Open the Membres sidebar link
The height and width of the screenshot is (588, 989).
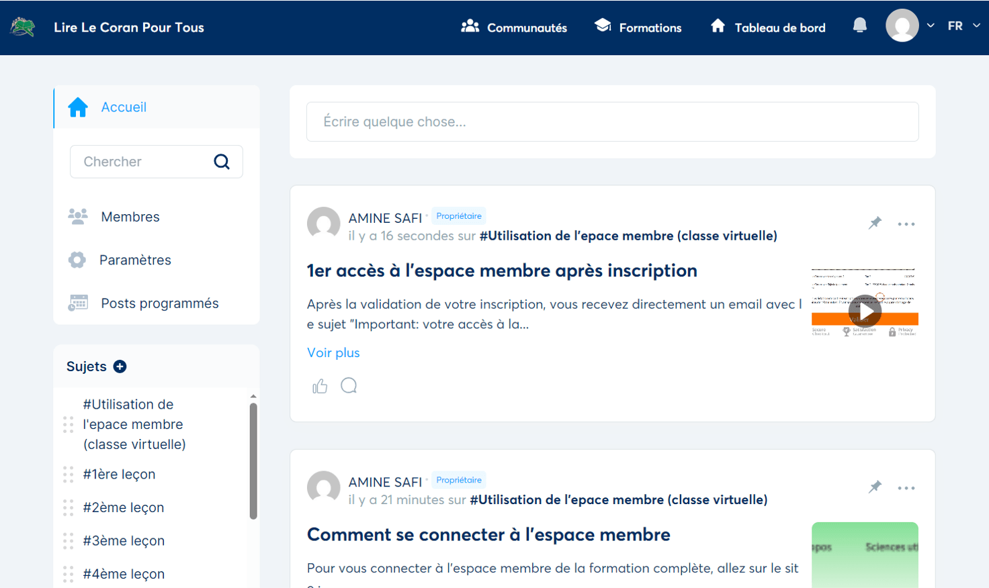(130, 217)
